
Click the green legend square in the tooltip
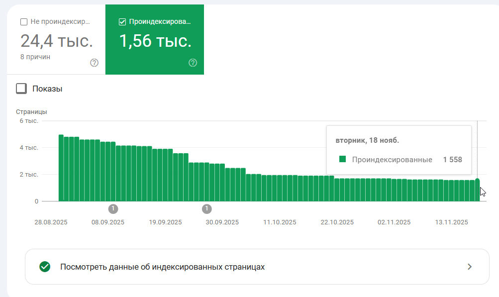coord(342,160)
